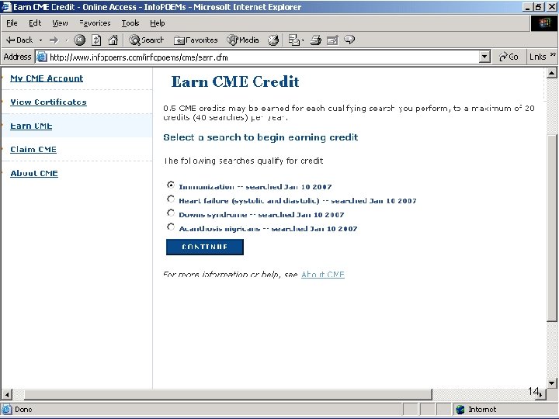Click the Discuss toolbar icon
The width and height of the screenshot is (559, 419).
click(349, 40)
